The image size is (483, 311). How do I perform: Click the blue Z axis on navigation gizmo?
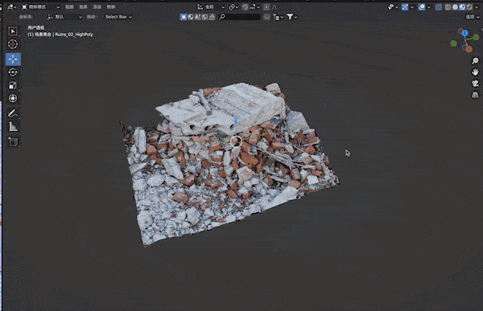(x=464, y=33)
